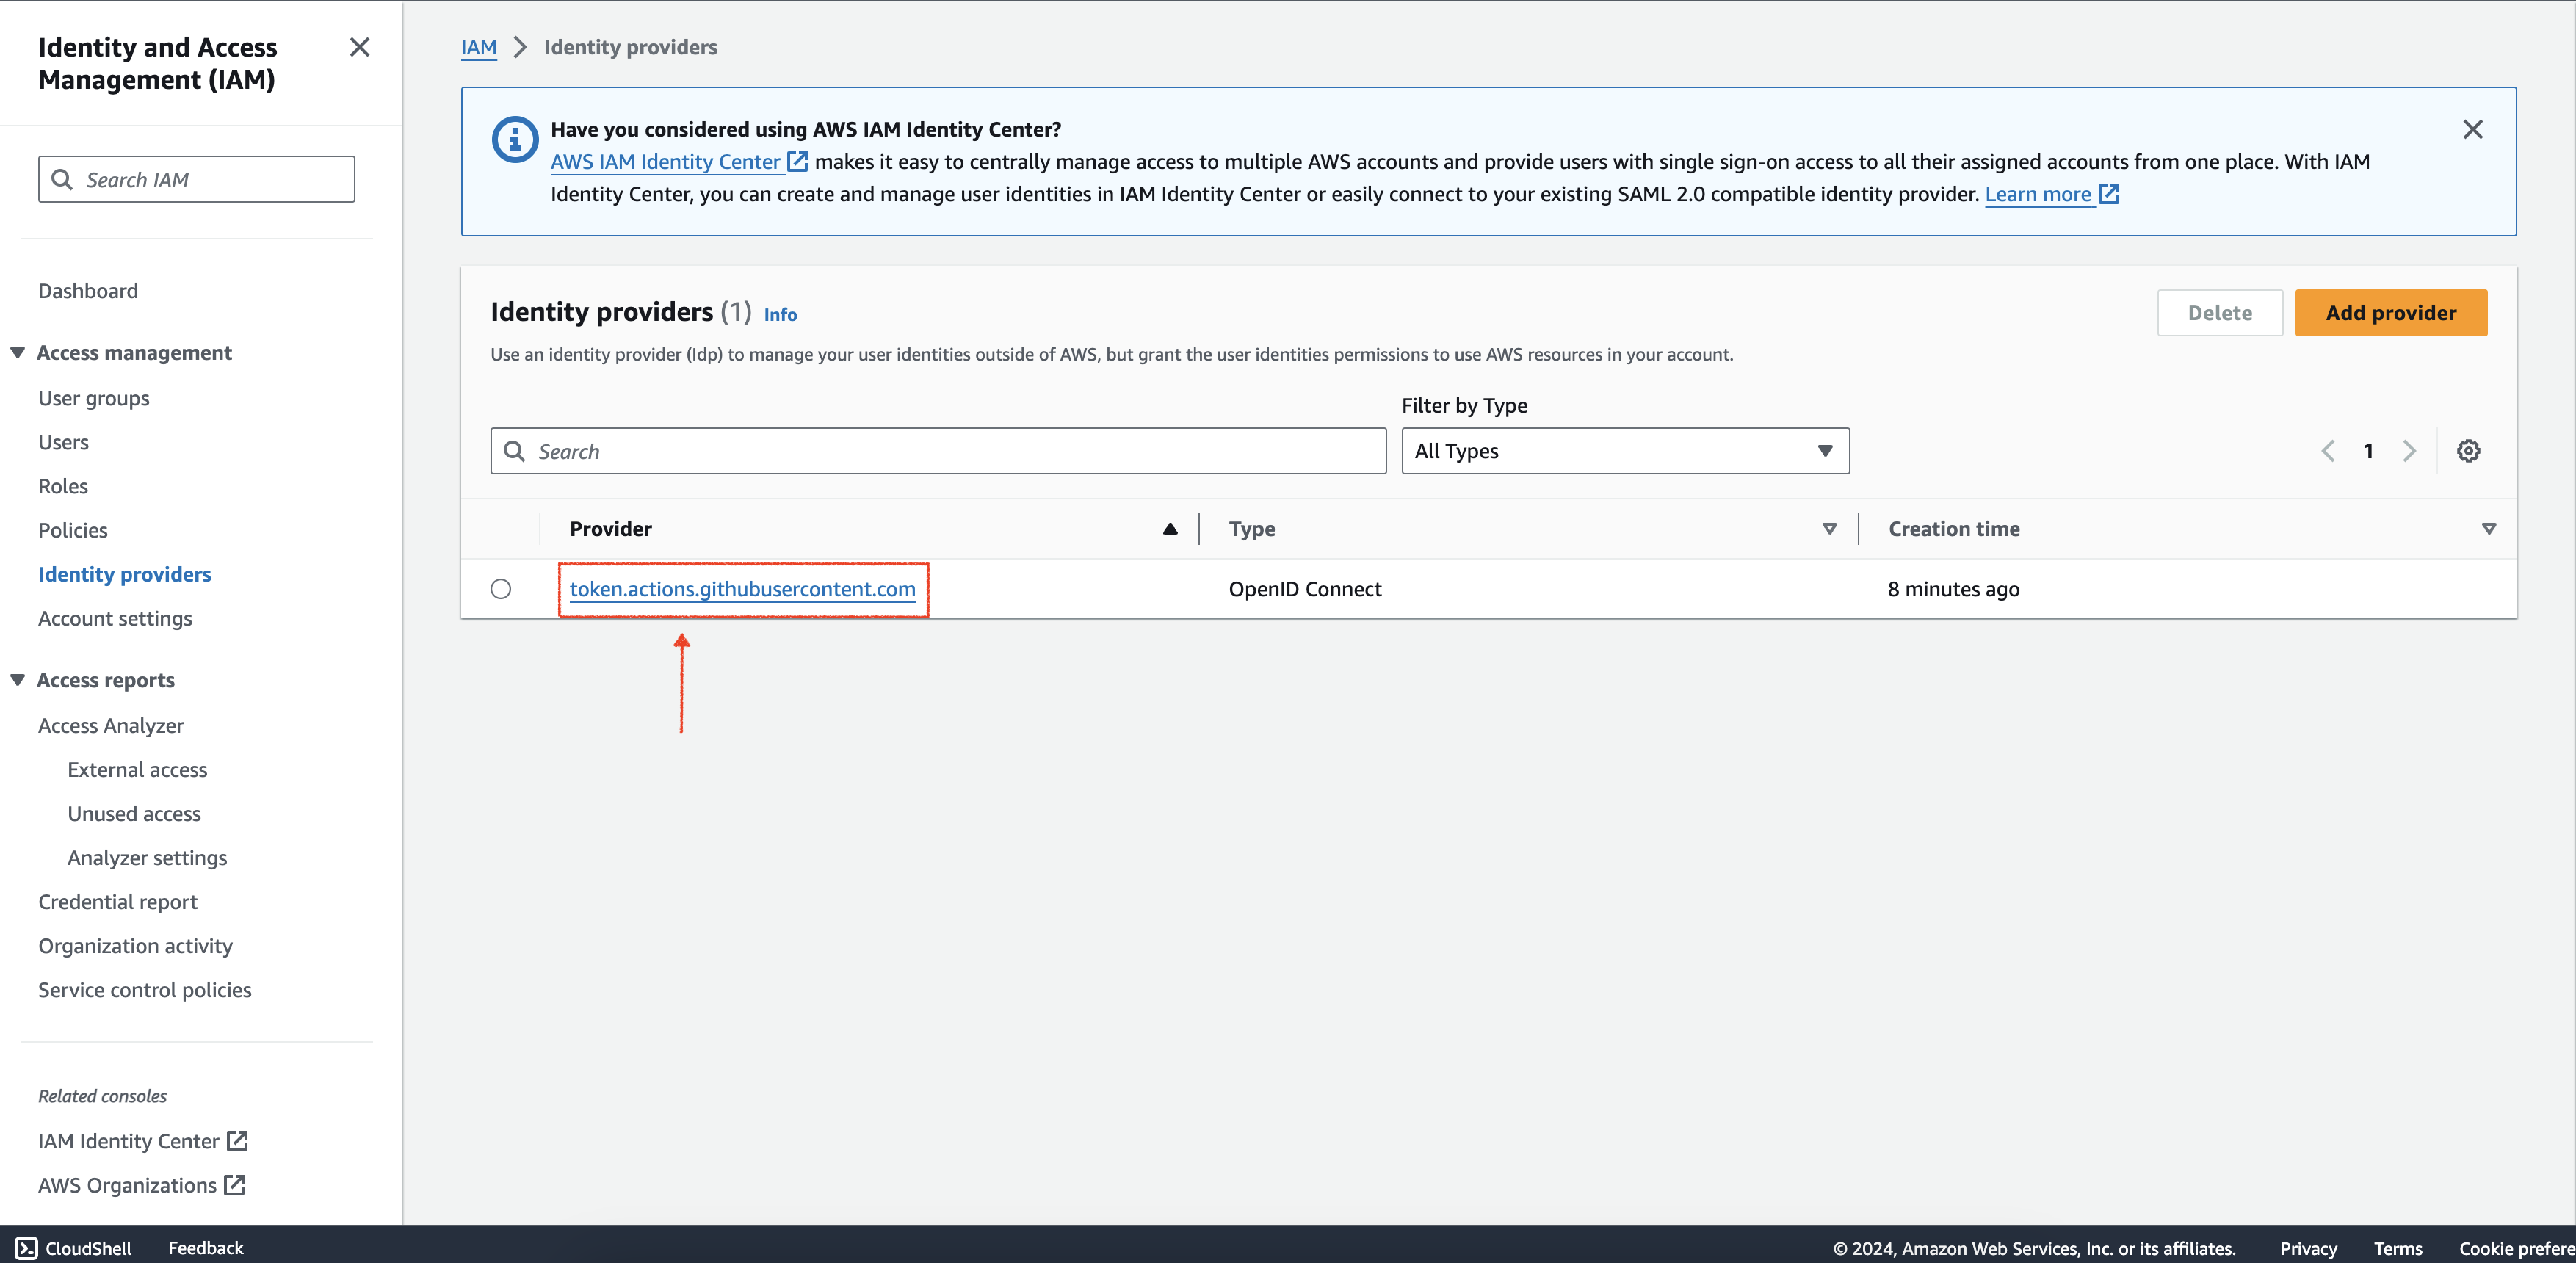
Task: Click the identity providers Search field
Action: pos(938,451)
